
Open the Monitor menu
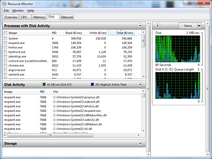18,11
